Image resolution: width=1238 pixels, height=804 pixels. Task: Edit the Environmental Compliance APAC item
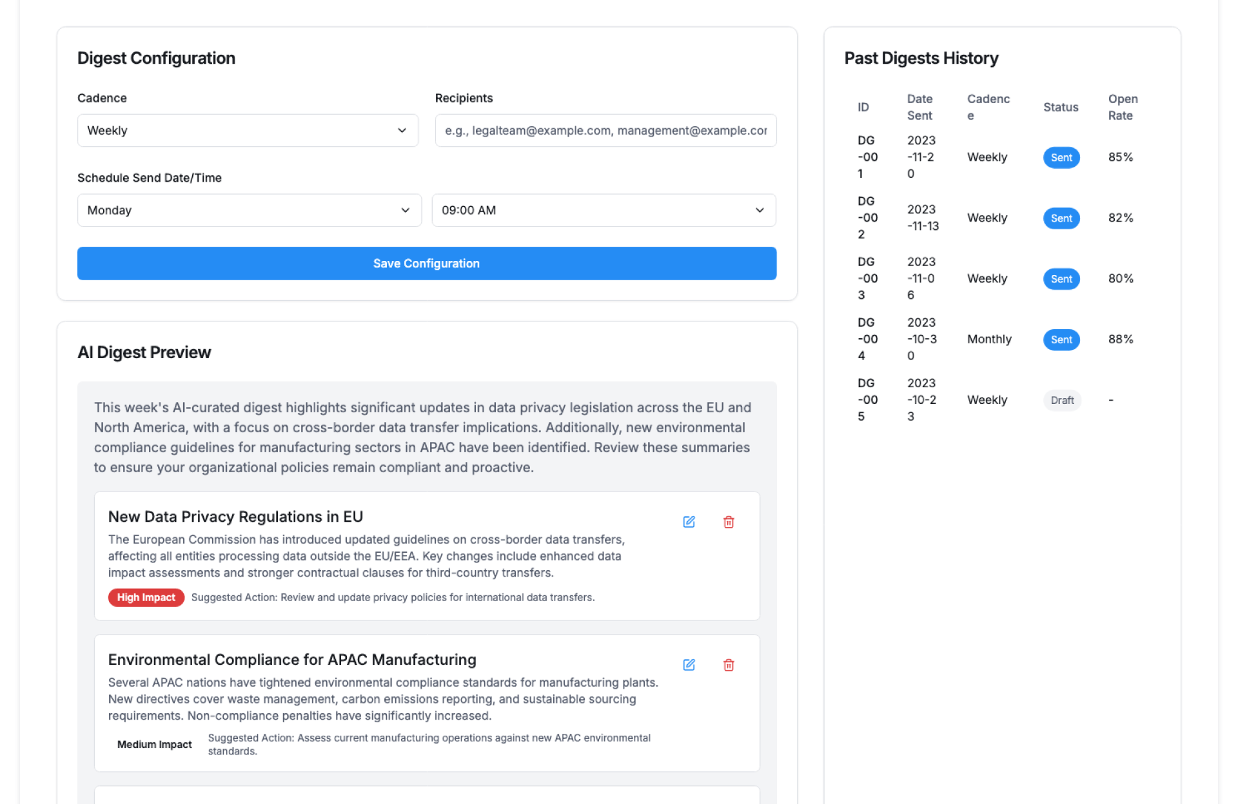click(689, 665)
